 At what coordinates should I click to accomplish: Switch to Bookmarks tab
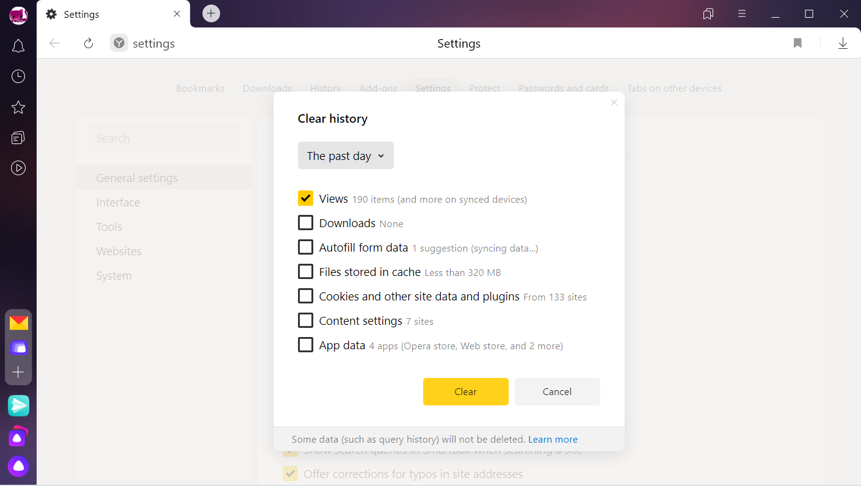(200, 89)
